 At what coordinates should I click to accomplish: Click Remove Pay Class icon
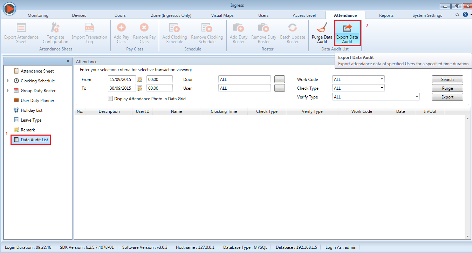[x=144, y=28]
